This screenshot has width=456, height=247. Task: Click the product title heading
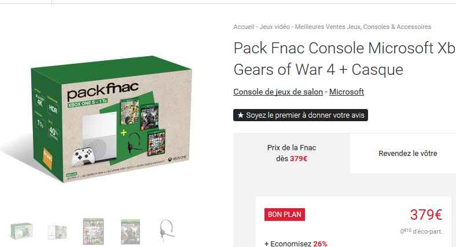click(x=344, y=59)
